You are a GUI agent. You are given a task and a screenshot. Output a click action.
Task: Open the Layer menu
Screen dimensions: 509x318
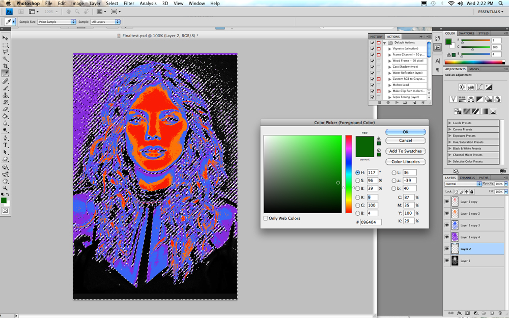point(95,3)
